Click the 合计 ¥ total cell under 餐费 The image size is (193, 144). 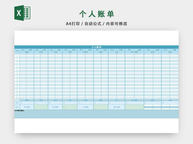click(x=27, y=103)
